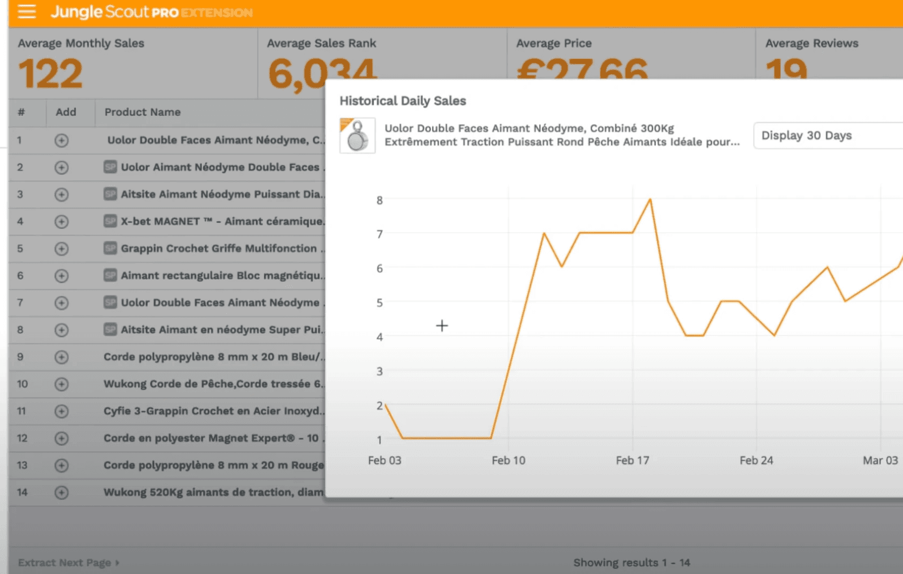Open Wukong 520Kg aimants de traction name
The width and height of the screenshot is (903, 574).
[214, 492]
